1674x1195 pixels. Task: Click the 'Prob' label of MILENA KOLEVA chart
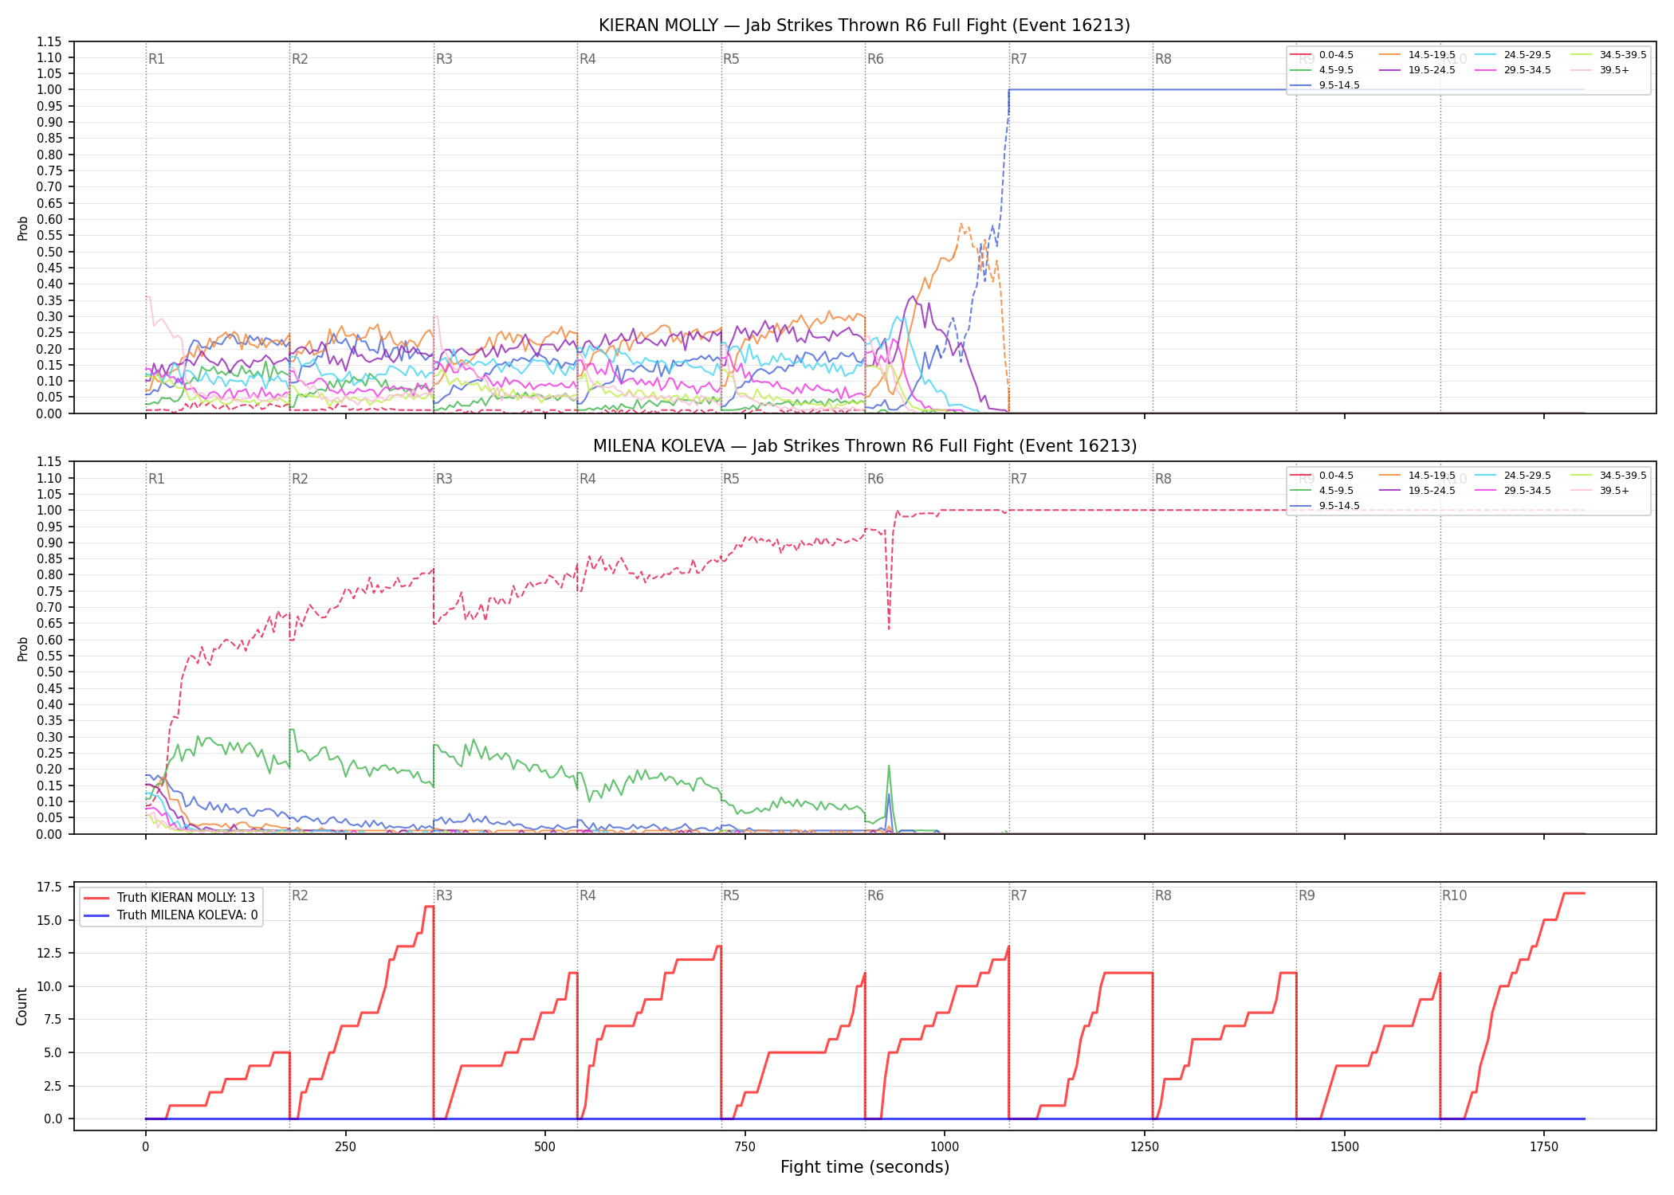tap(22, 648)
